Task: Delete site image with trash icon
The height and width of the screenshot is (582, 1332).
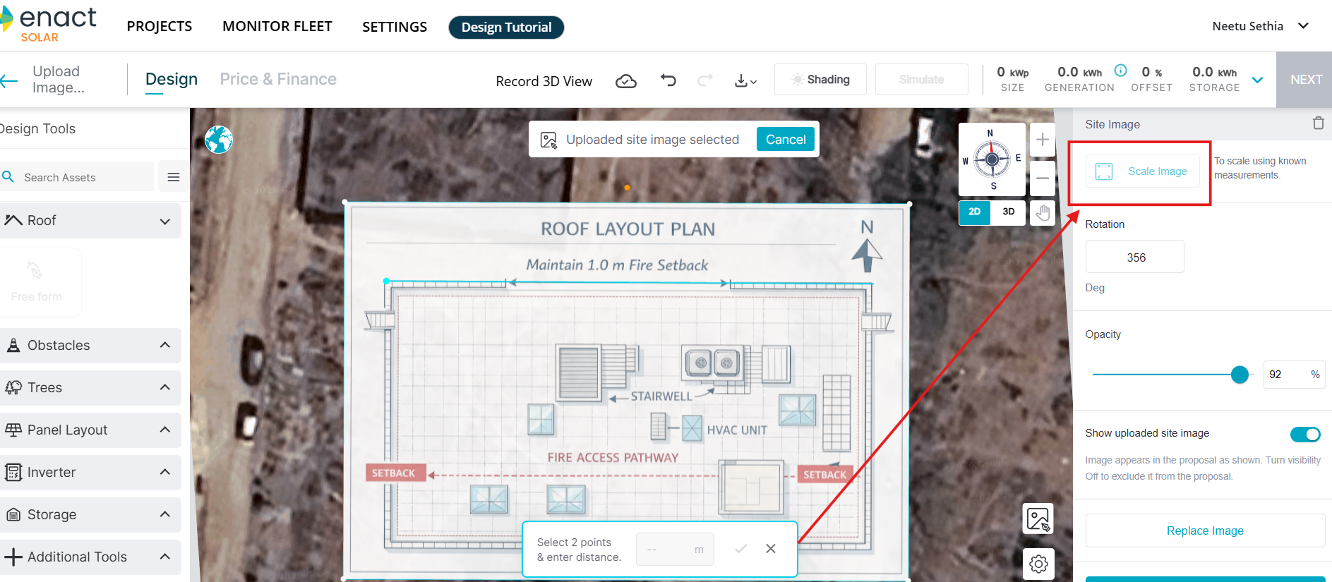Action: [x=1318, y=123]
